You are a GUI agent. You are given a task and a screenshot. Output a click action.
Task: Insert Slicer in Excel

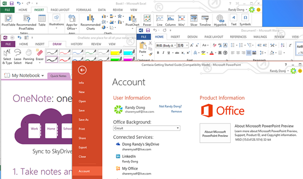(x=193, y=21)
